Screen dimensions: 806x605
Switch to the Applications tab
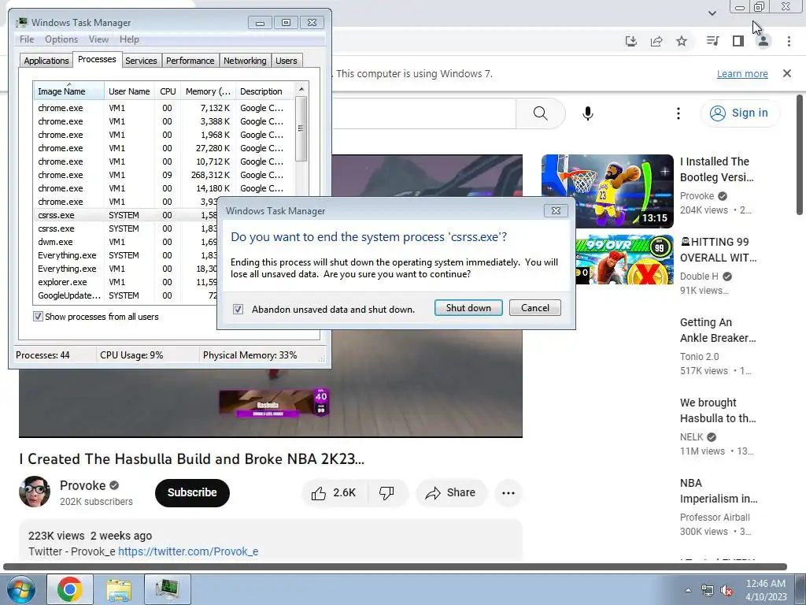coord(46,61)
